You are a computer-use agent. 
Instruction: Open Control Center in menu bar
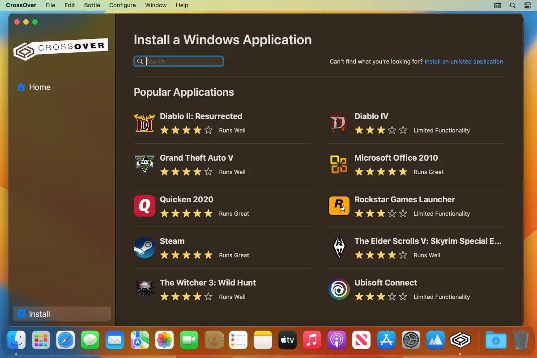click(527, 5)
